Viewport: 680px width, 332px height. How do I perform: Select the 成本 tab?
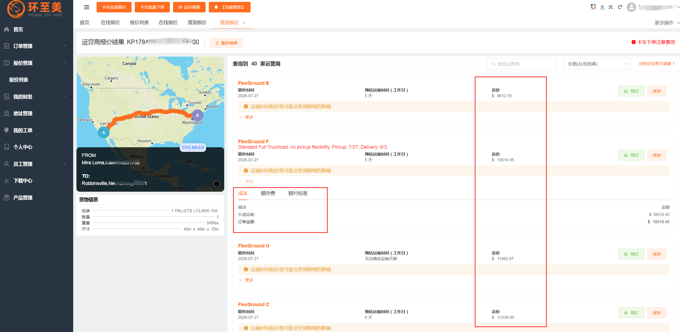(x=243, y=193)
